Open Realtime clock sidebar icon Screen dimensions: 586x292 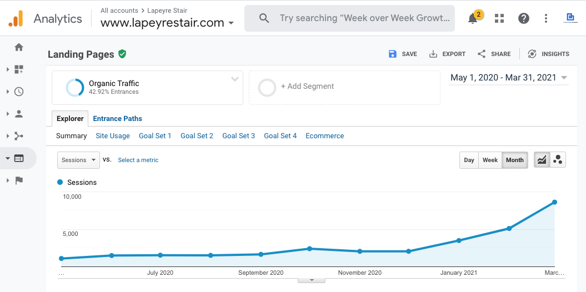[x=19, y=92]
